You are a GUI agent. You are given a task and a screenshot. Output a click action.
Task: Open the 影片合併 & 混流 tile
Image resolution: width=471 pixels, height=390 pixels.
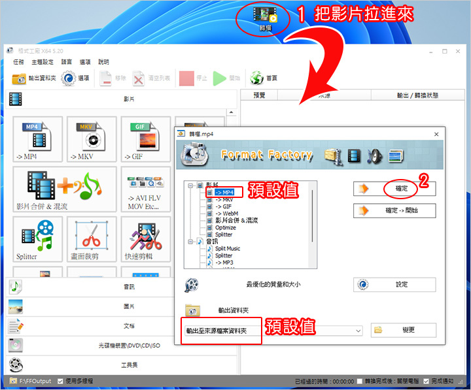65,189
